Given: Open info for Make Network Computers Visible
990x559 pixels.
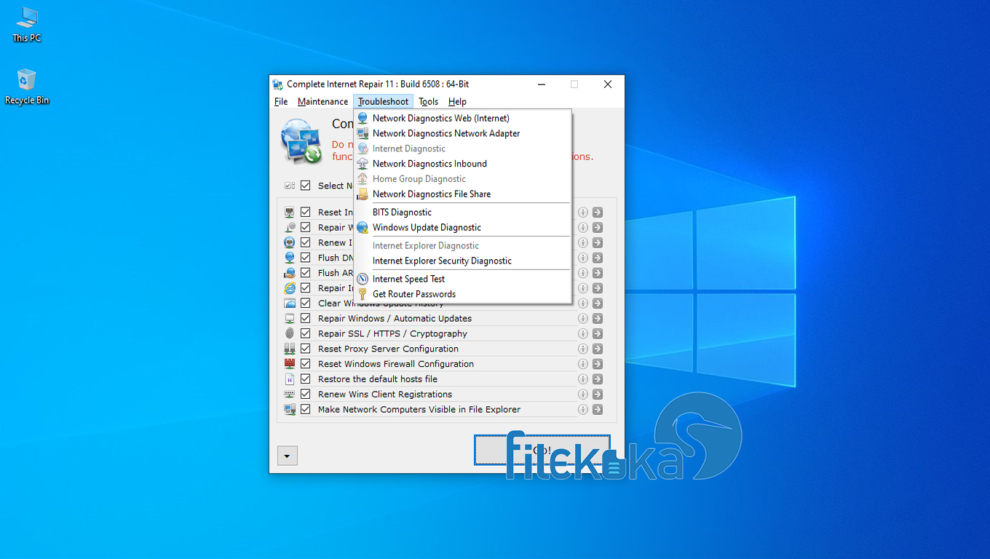Looking at the screenshot, I should pos(583,410).
